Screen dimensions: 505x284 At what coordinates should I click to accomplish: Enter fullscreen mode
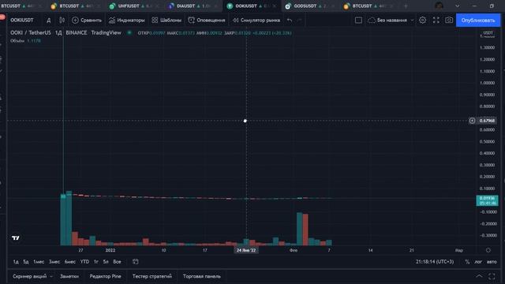tap(436, 21)
